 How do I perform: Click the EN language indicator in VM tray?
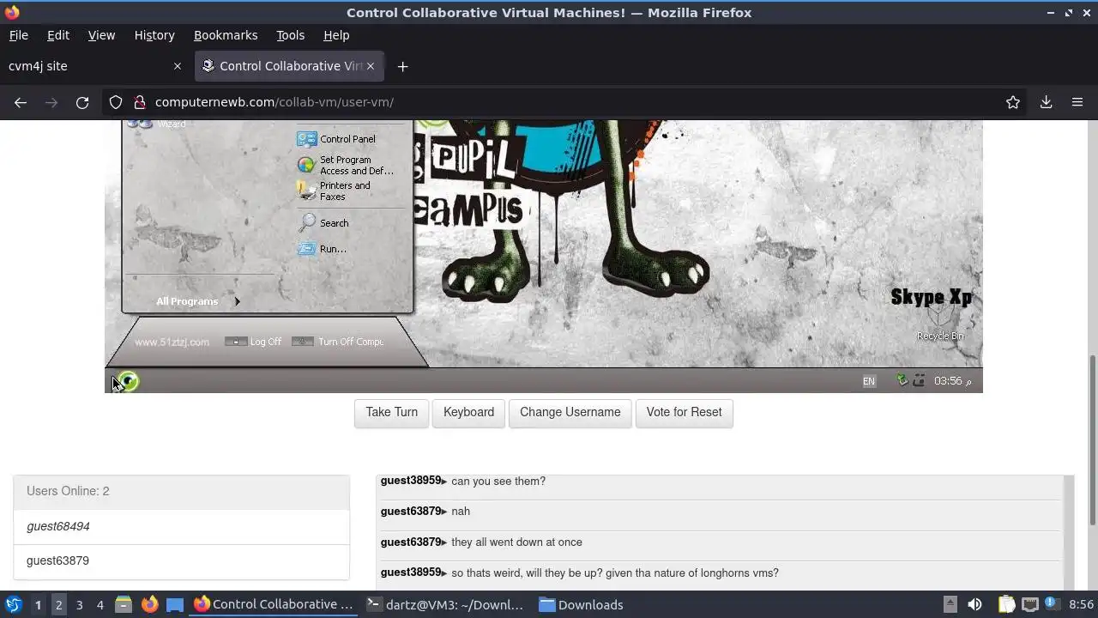coord(869,381)
